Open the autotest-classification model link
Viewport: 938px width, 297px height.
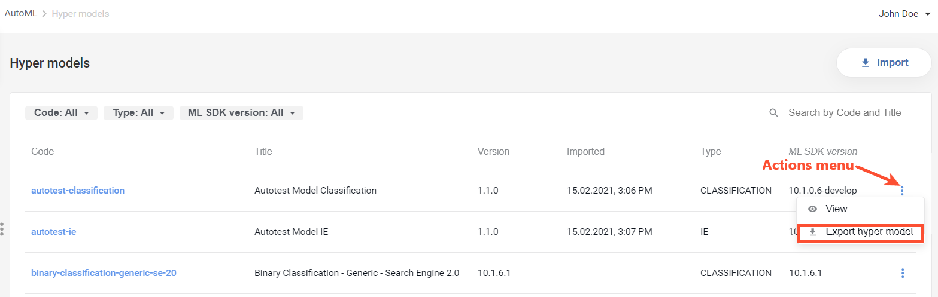78,191
